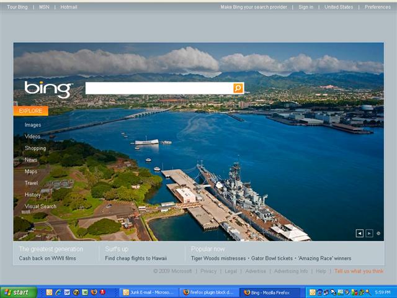The image size is (397, 298).
Task: Show the next Bing homepage image
Action: (x=370, y=233)
